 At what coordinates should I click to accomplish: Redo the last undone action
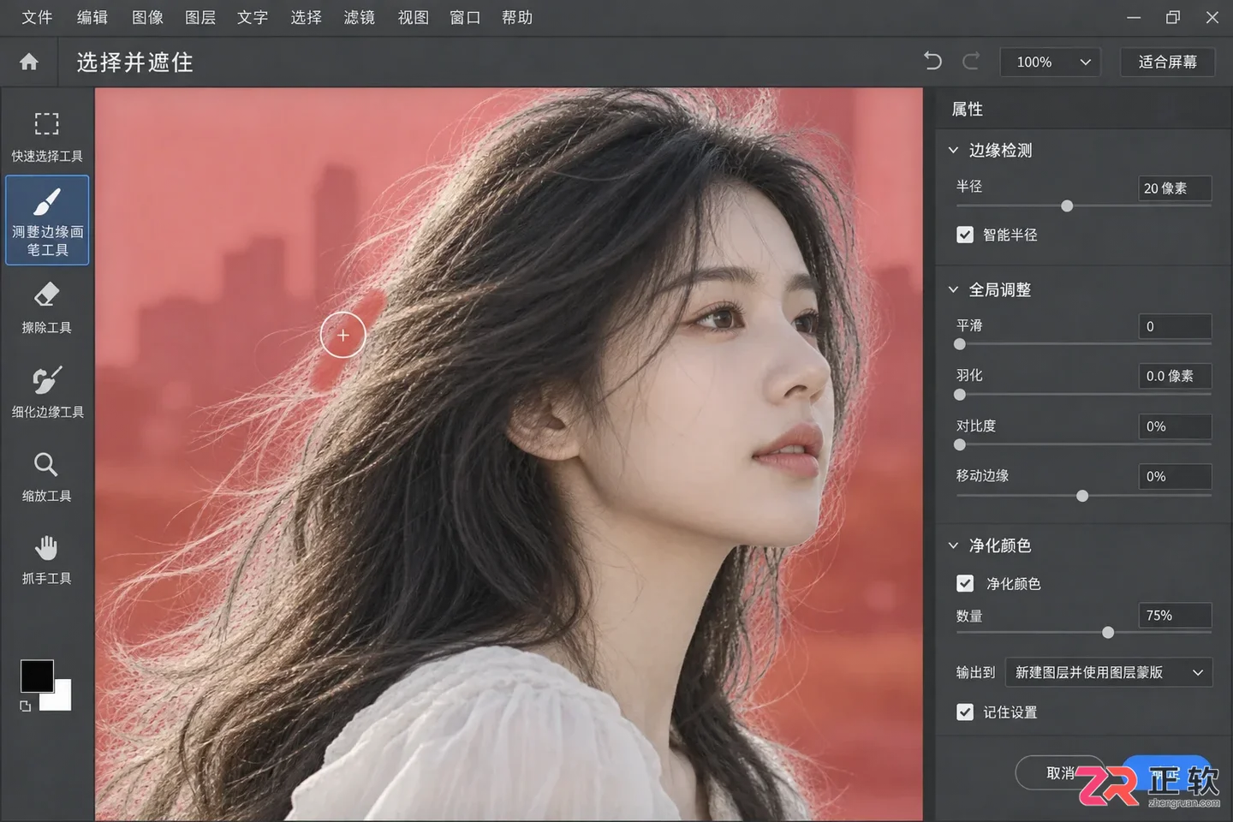[970, 62]
